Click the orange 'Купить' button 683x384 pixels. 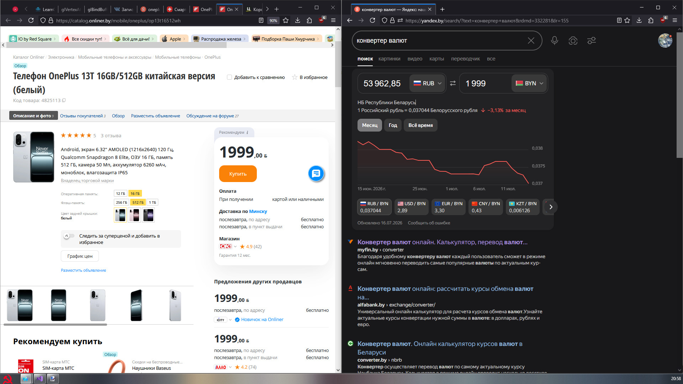click(238, 174)
